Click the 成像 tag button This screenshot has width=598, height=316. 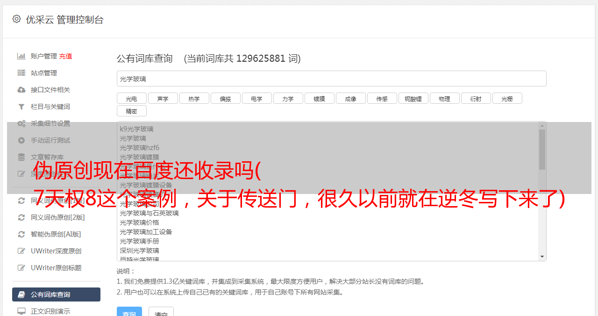[350, 98]
